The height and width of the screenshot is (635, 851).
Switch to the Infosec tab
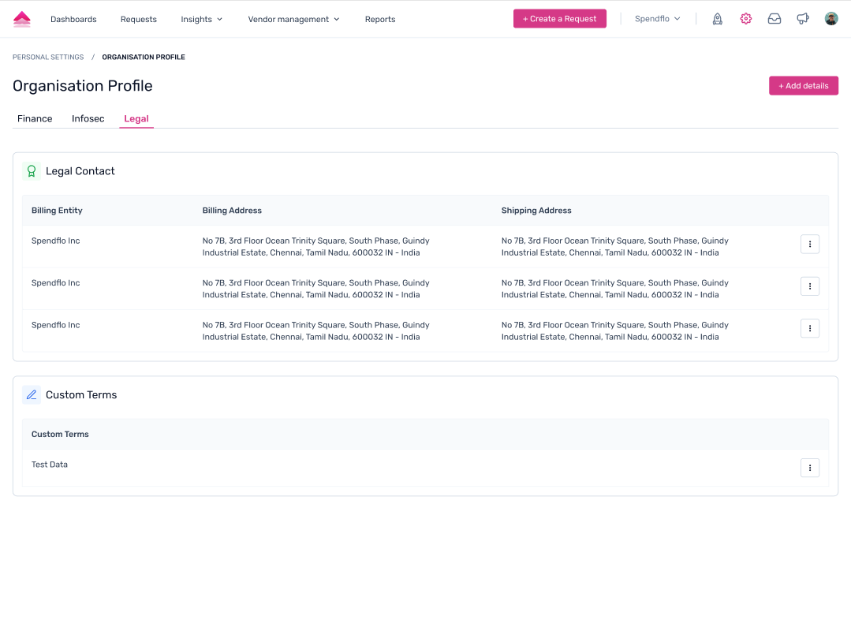click(88, 119)
